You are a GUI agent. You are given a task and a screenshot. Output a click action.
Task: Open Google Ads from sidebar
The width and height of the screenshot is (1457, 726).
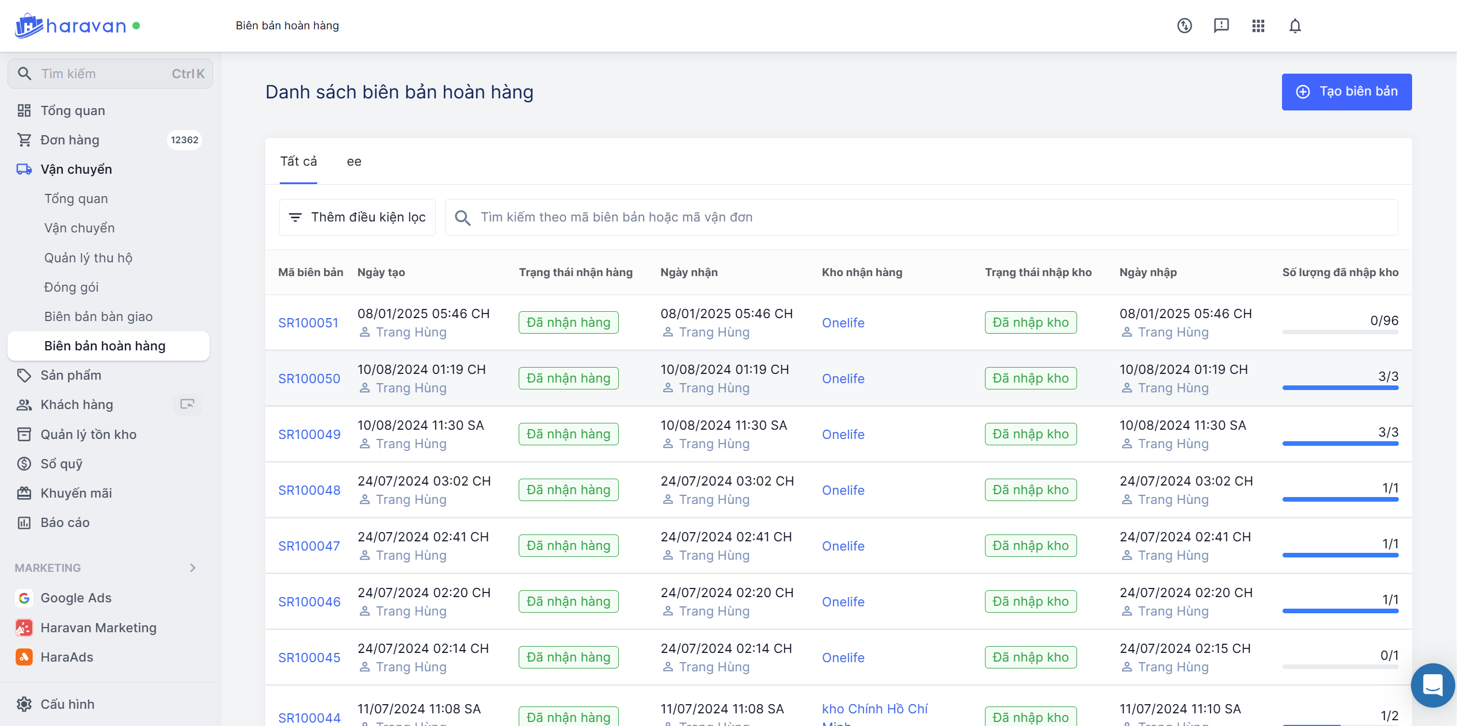[x=75, y=598]
